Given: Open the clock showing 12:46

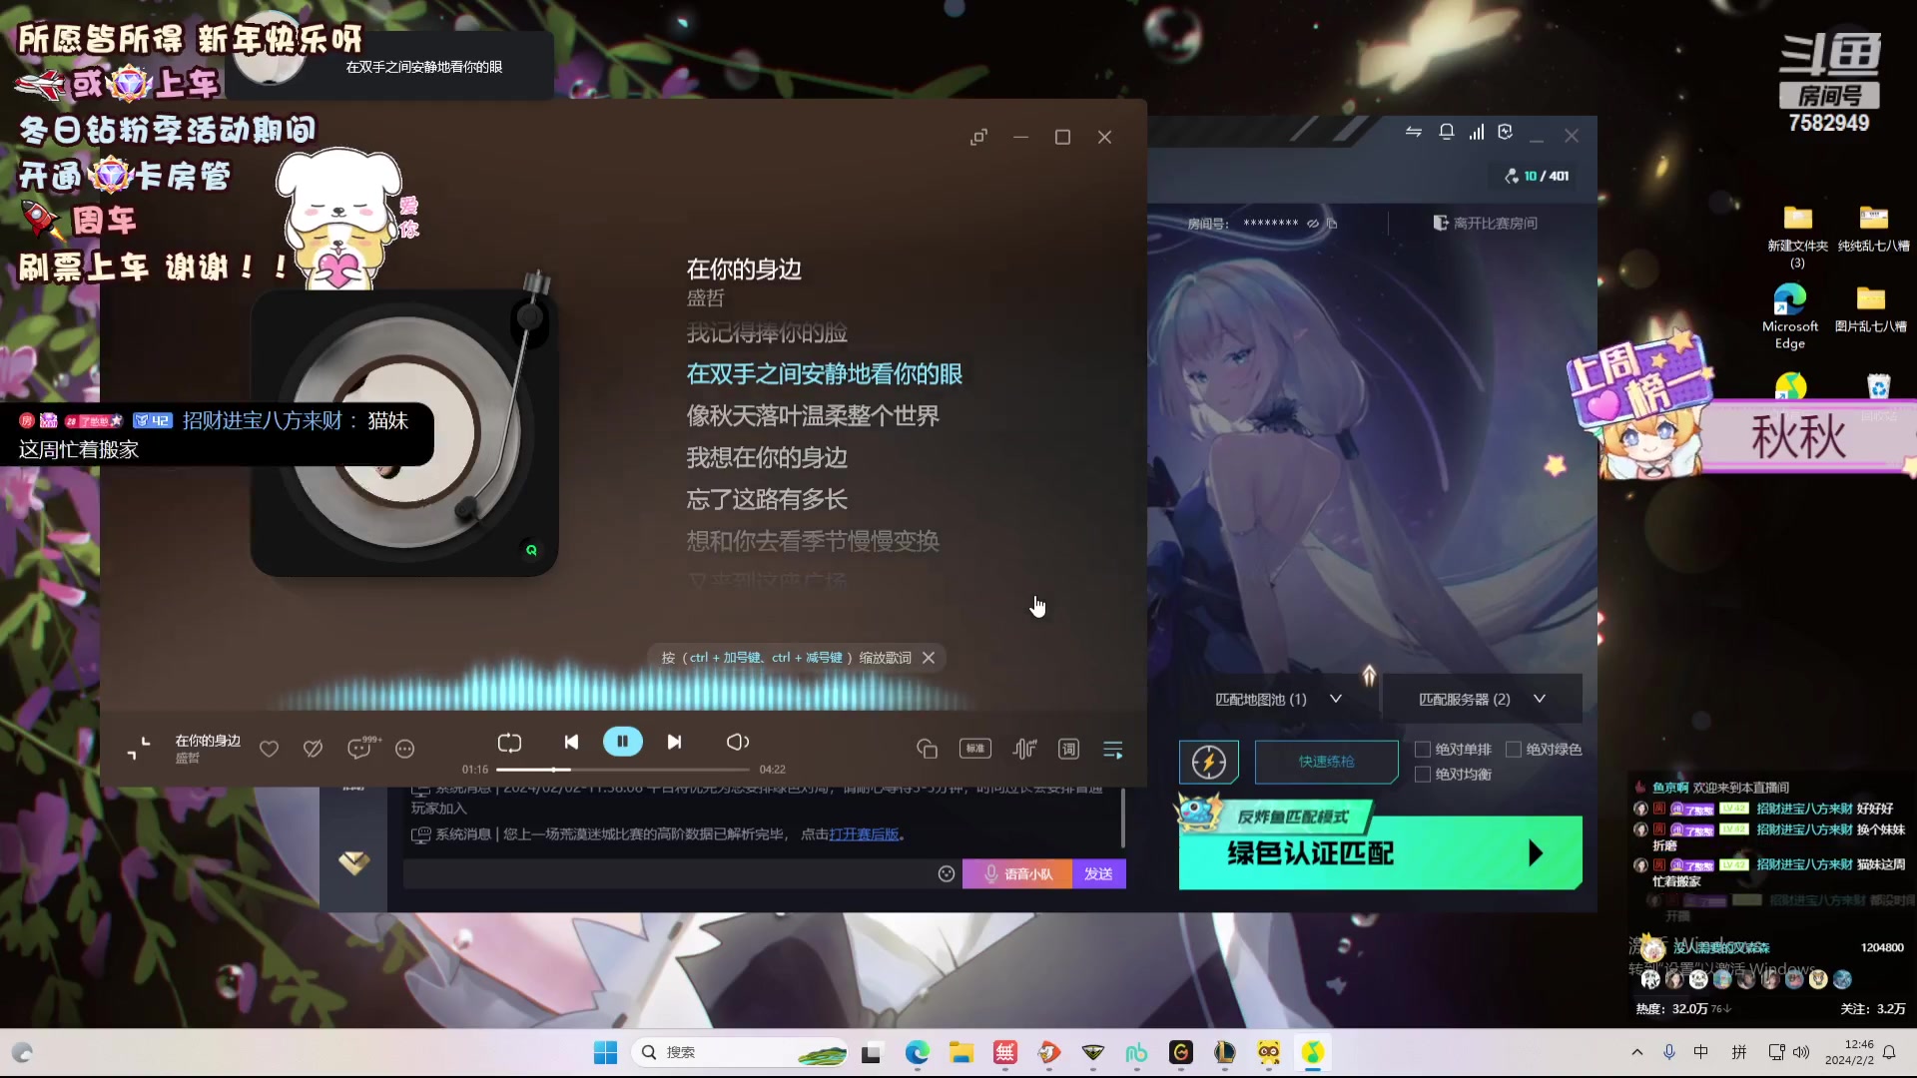Looking at the screenshot, I should [x=1850, y=1052].
